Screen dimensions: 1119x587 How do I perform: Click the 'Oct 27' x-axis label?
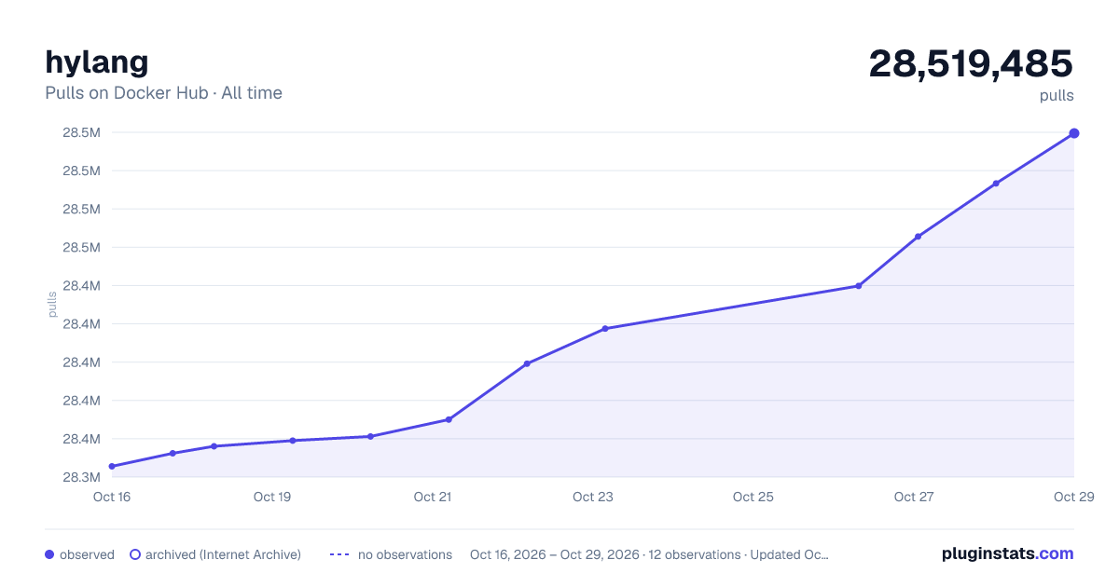(x=914, y=497)
